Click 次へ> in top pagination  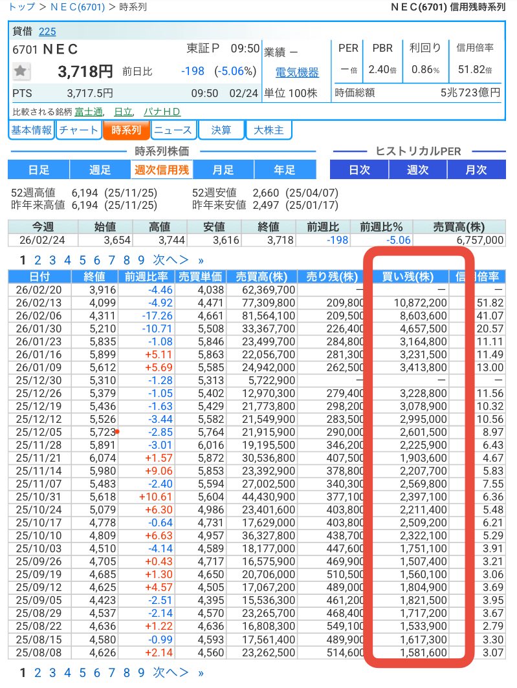coord(170,260)
